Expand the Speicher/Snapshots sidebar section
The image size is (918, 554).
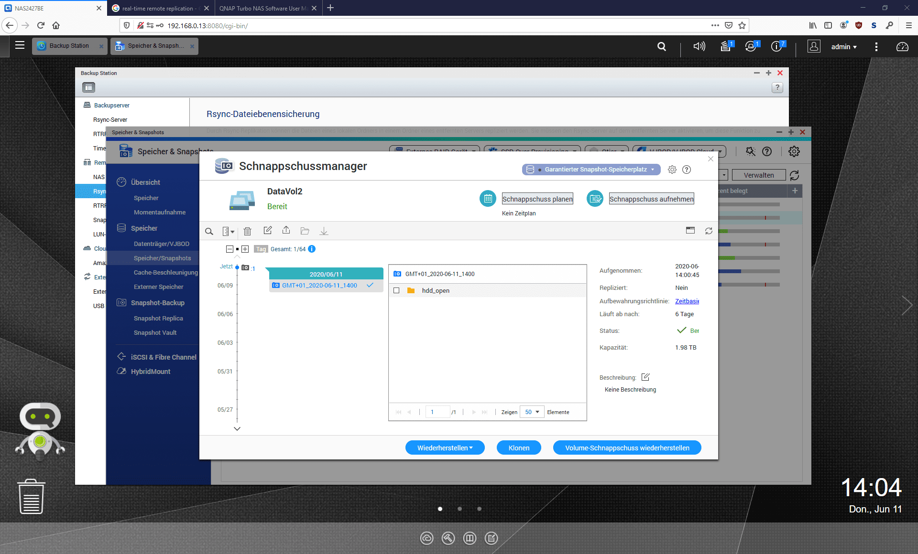pyautogui.click(x=163, y=258)
